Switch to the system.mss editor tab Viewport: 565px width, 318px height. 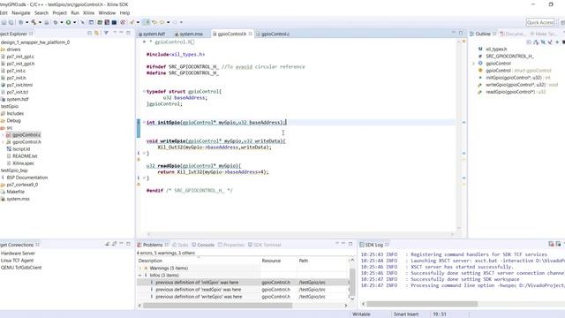(x=189, y=34)
